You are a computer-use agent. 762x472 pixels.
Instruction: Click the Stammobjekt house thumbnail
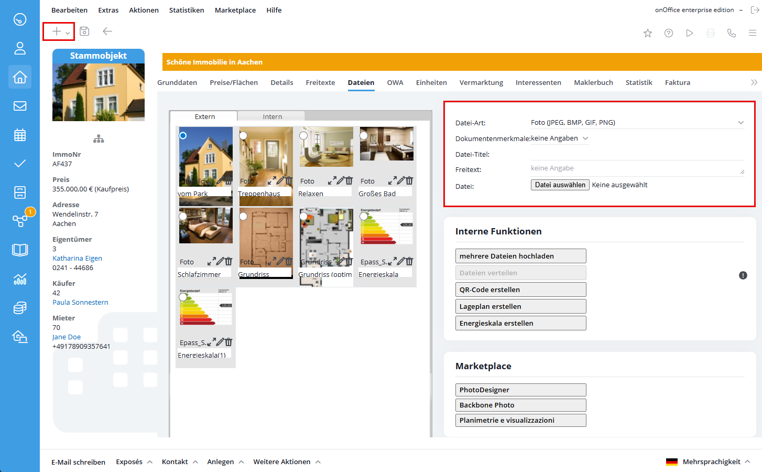pyautogui.click(x=99, y=92)
